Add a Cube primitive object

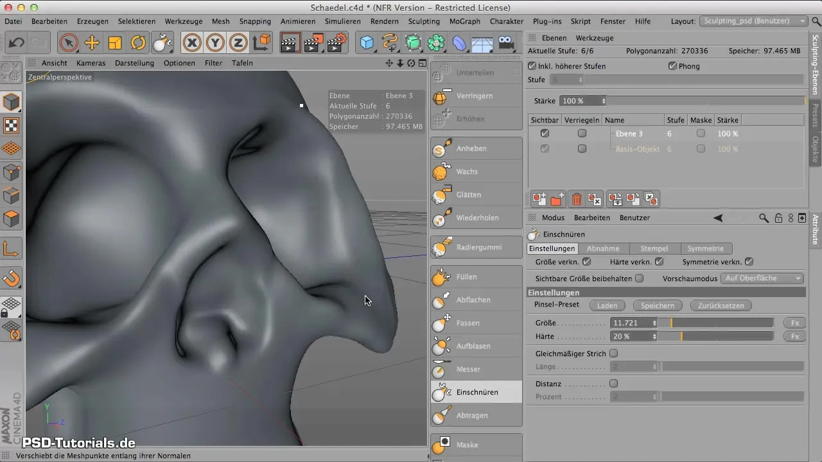367,43
